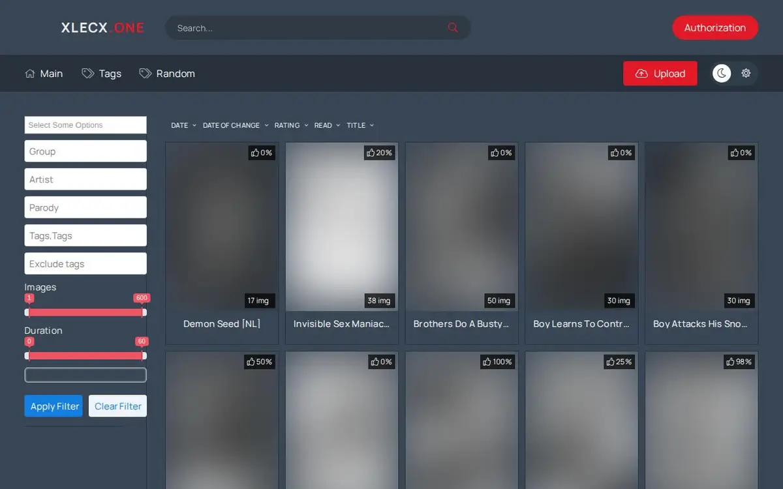Click the thumbs-up icon showing 98%
Image resolution: width=783 pixels, height=489 pixels.
click(730, 361)
